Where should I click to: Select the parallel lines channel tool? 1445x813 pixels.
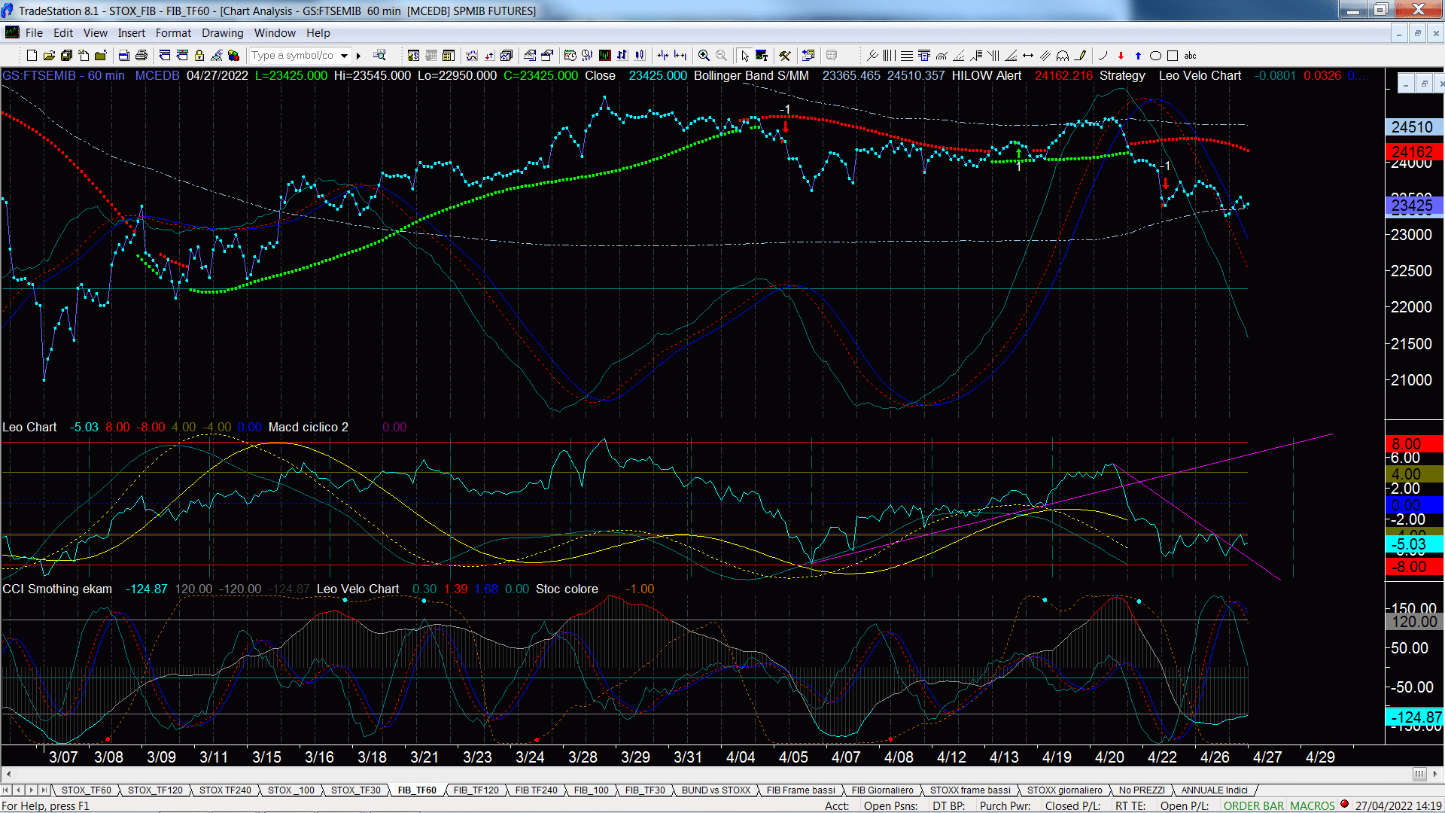(x=1045, y=56)
